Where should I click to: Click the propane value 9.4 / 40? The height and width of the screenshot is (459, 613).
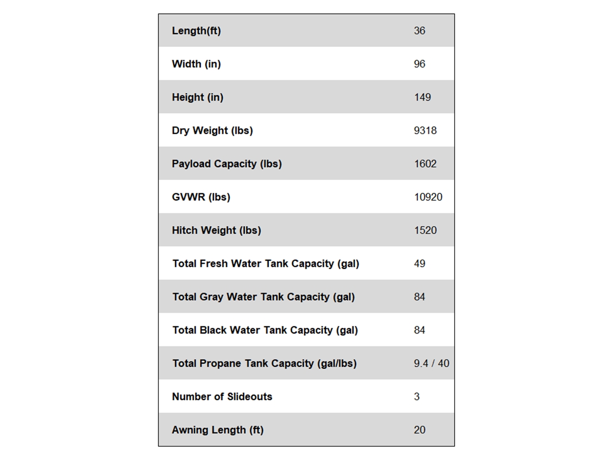[x=432, y=364]
